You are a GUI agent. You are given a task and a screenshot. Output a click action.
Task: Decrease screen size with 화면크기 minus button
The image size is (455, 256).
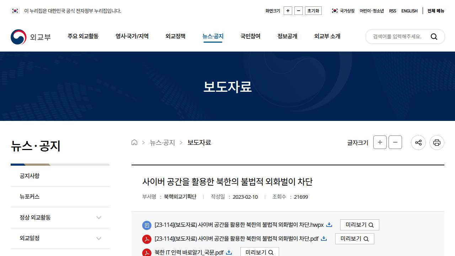299,11
